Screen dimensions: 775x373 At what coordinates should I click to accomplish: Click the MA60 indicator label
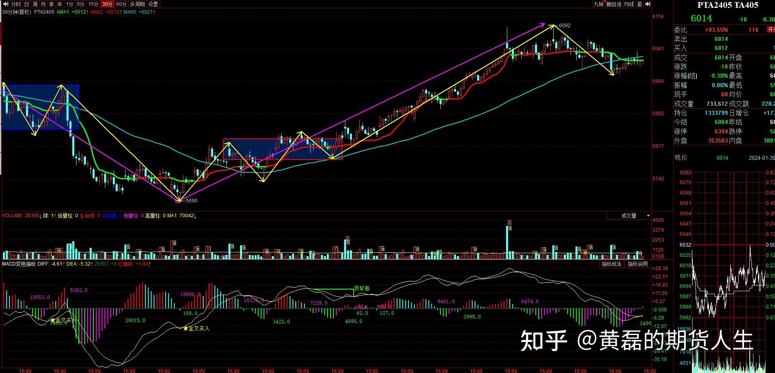pyautogui.click(x=139, y=12)
